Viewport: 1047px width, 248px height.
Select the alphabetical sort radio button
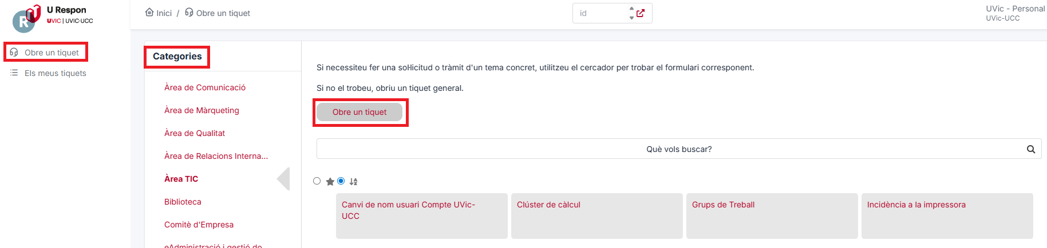[x=341, y=181]
